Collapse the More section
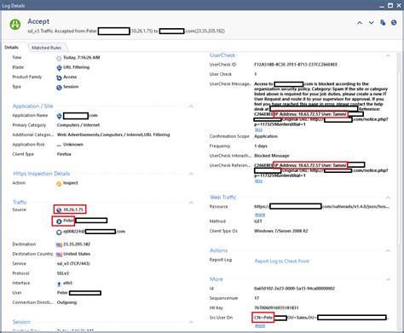The width and height of the screenshot is (404, 333). (x=388, y=279)
